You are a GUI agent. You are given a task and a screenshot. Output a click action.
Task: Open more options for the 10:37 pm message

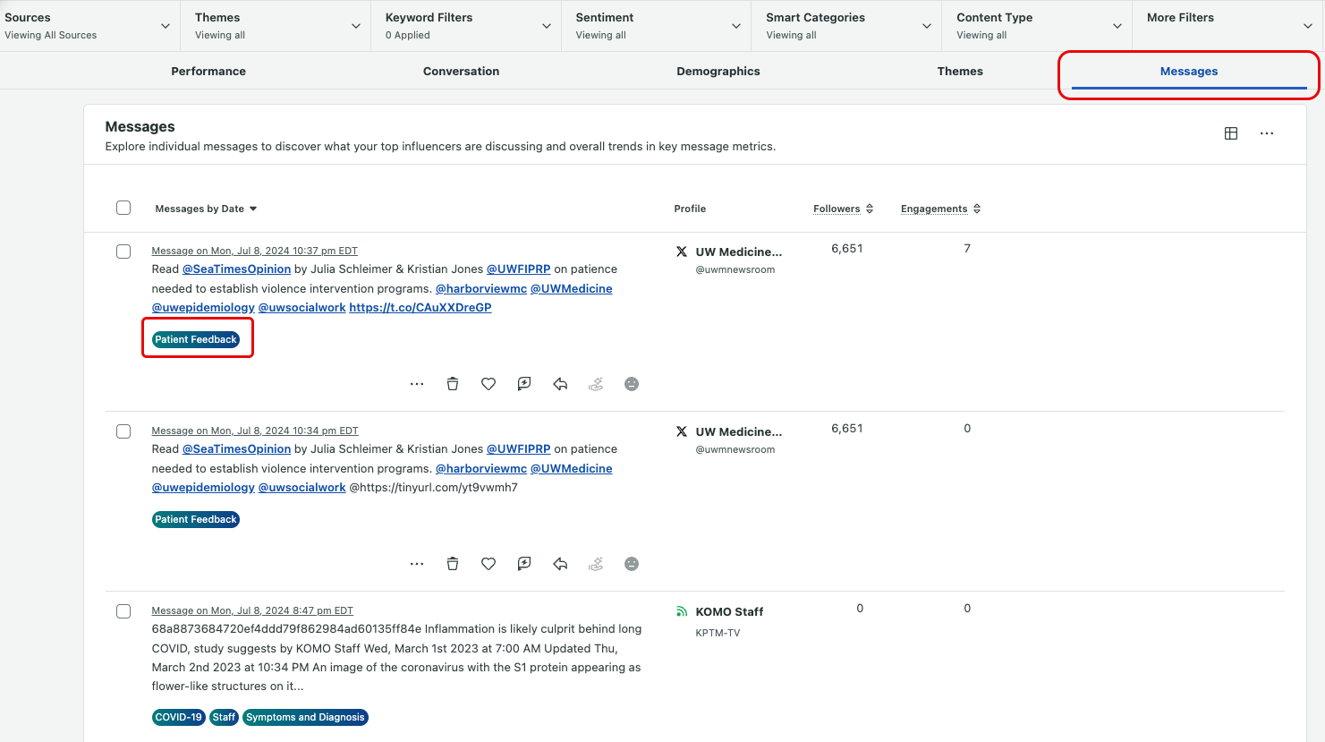point(417,384)
